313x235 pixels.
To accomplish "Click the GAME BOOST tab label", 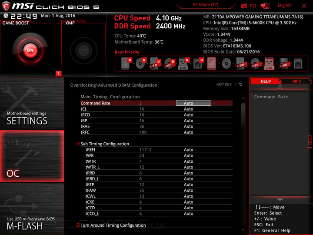I will tap(16, 23).
